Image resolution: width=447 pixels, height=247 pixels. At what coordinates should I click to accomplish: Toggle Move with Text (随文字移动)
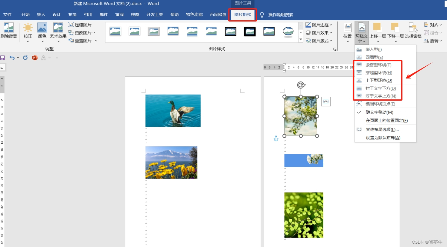385,112
